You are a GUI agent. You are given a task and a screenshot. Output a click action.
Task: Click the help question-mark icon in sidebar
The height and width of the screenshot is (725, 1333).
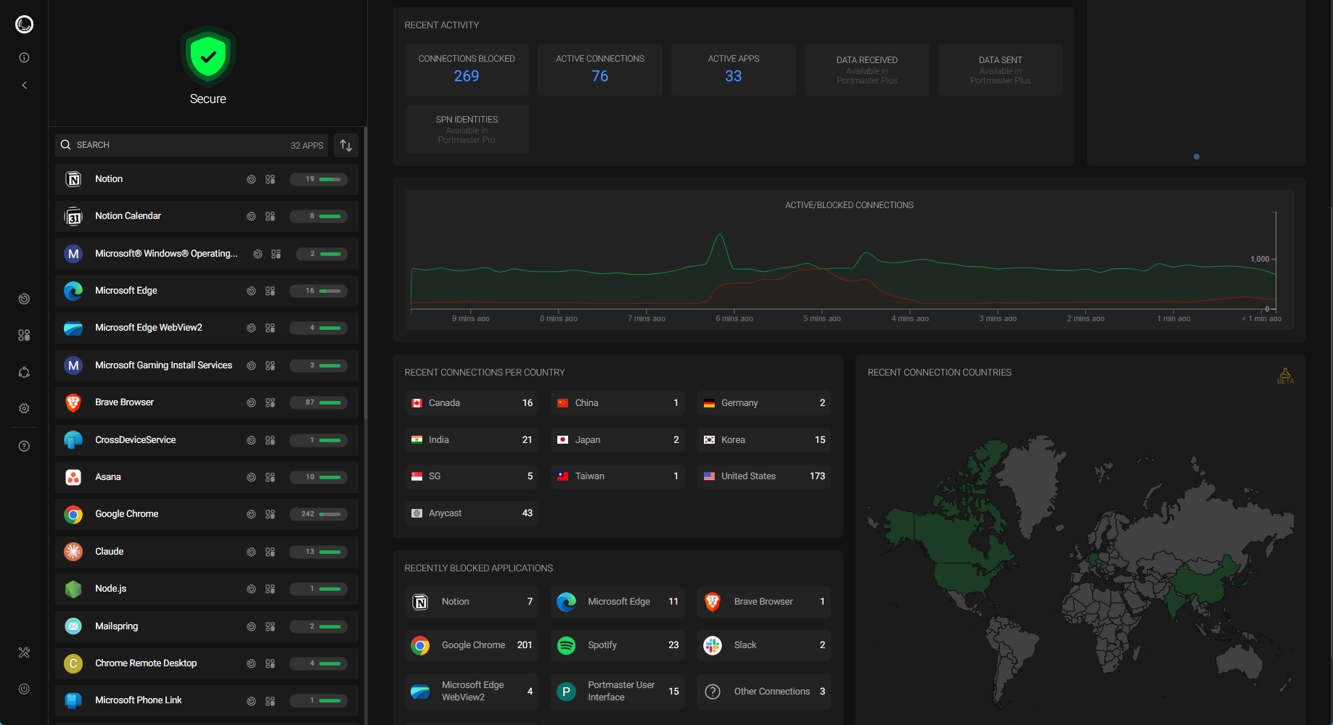point(24,446)
